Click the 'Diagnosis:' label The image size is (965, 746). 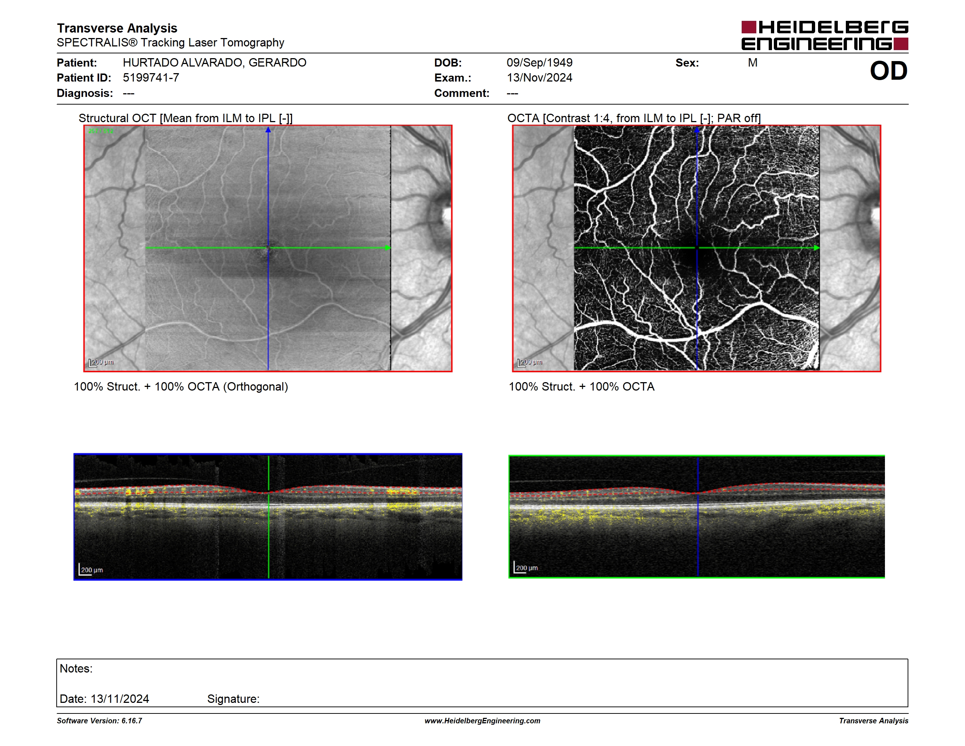pyautogui.click(x=85, y=93)
